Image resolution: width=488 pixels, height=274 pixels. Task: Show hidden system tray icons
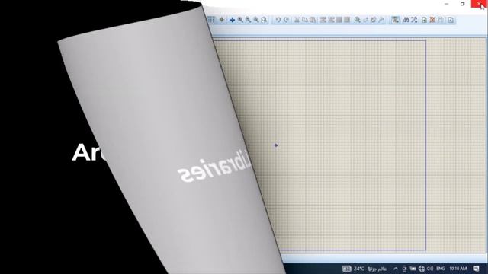395,269
